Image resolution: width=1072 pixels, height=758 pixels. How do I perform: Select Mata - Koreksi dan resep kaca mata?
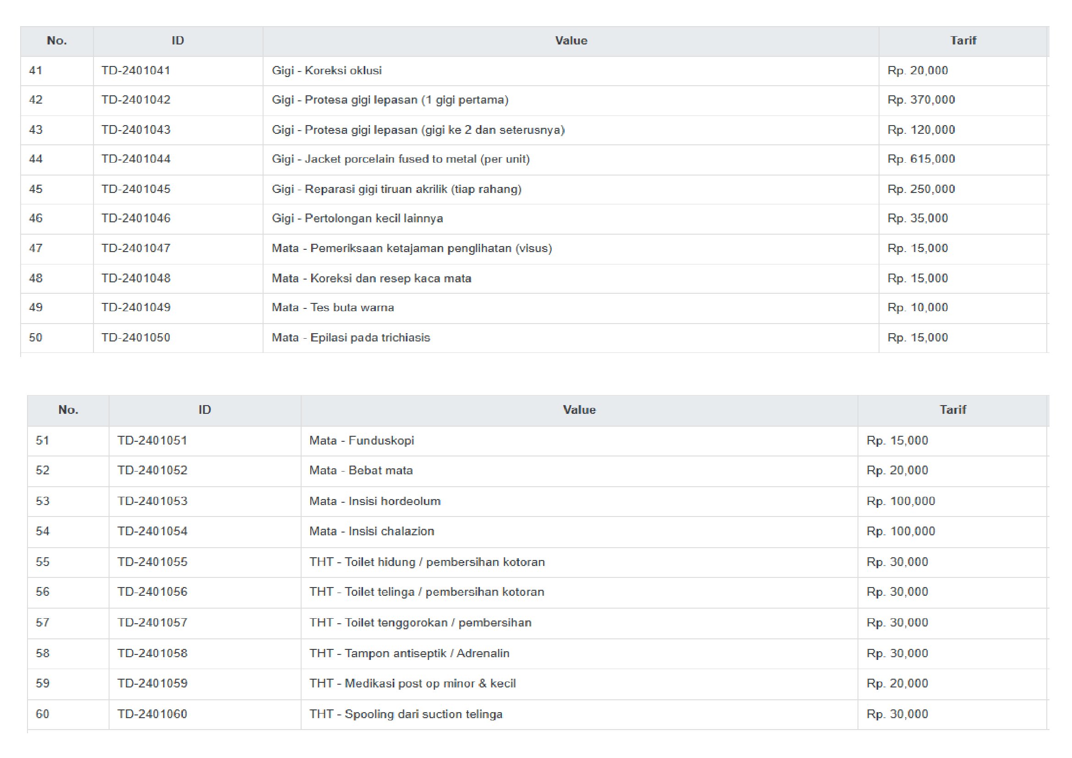click(x=372, y=278)
